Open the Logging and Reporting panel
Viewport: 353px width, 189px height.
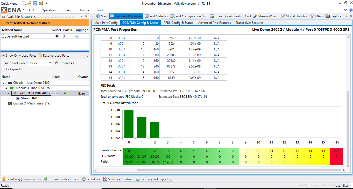154,179
